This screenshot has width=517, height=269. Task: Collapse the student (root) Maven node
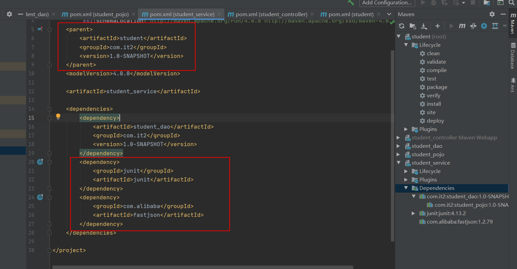399,36
